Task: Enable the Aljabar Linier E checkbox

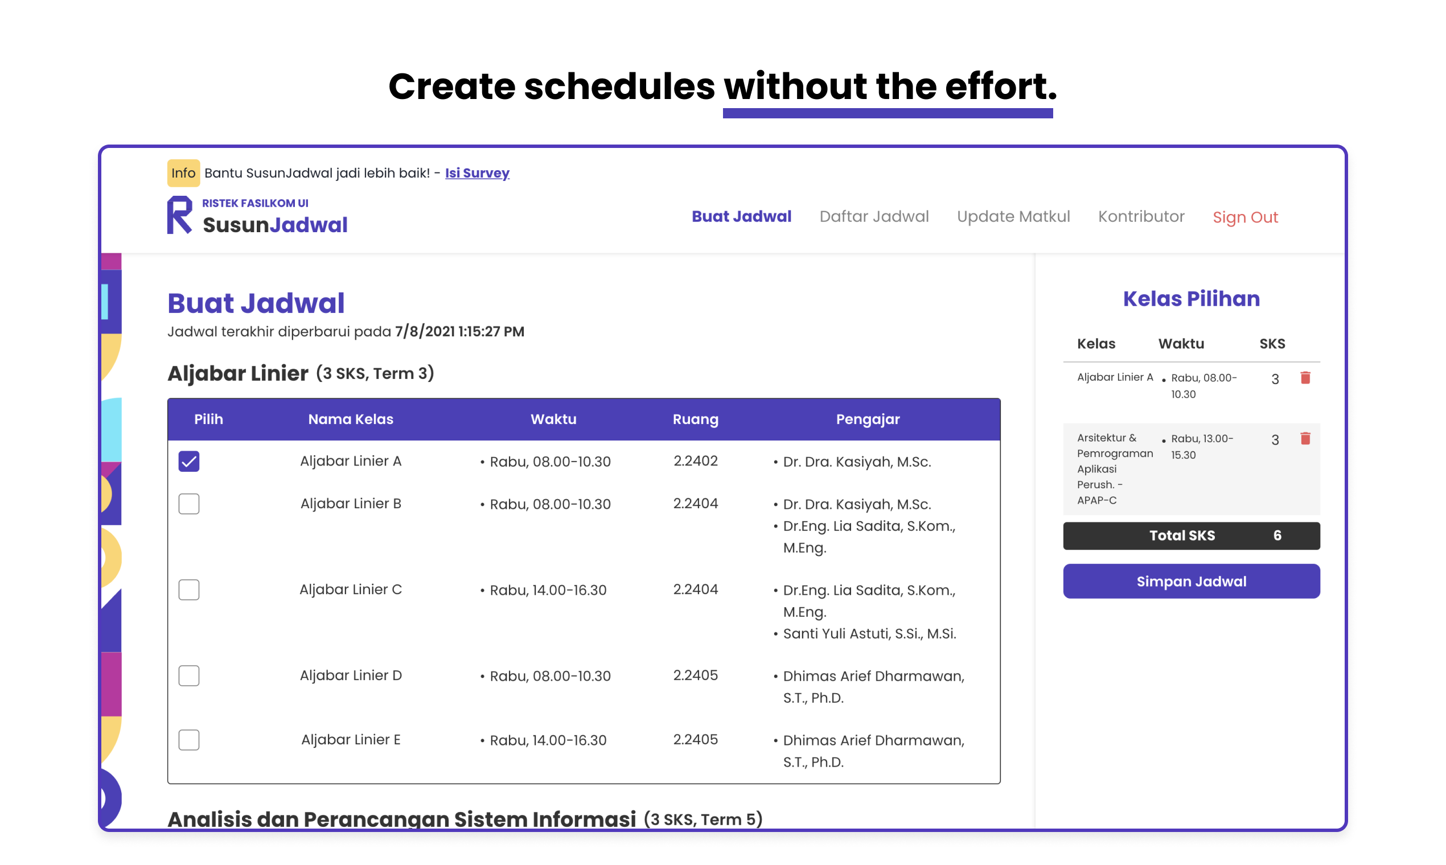Action: point(189,740)
